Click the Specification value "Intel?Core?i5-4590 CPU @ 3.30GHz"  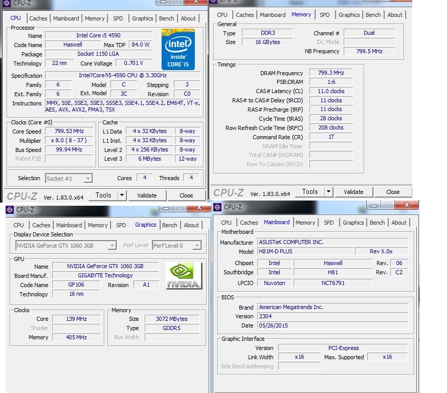[x=123, y=75]
